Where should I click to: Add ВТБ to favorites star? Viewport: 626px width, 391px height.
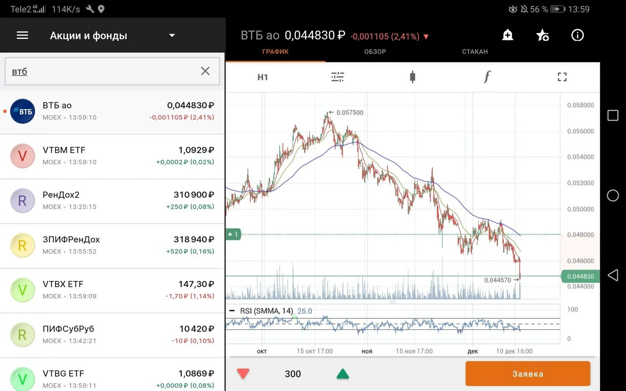[x=543, y=35]
